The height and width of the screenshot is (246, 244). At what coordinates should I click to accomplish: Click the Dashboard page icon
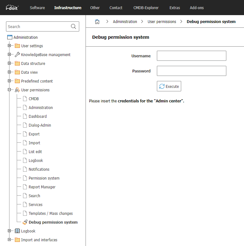coord(25,116)
